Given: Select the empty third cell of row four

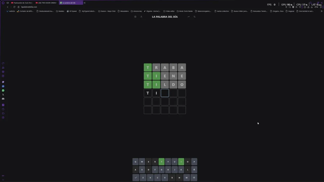Looking at the screenshot, I should pyautogui.click(x=165, y=93).
